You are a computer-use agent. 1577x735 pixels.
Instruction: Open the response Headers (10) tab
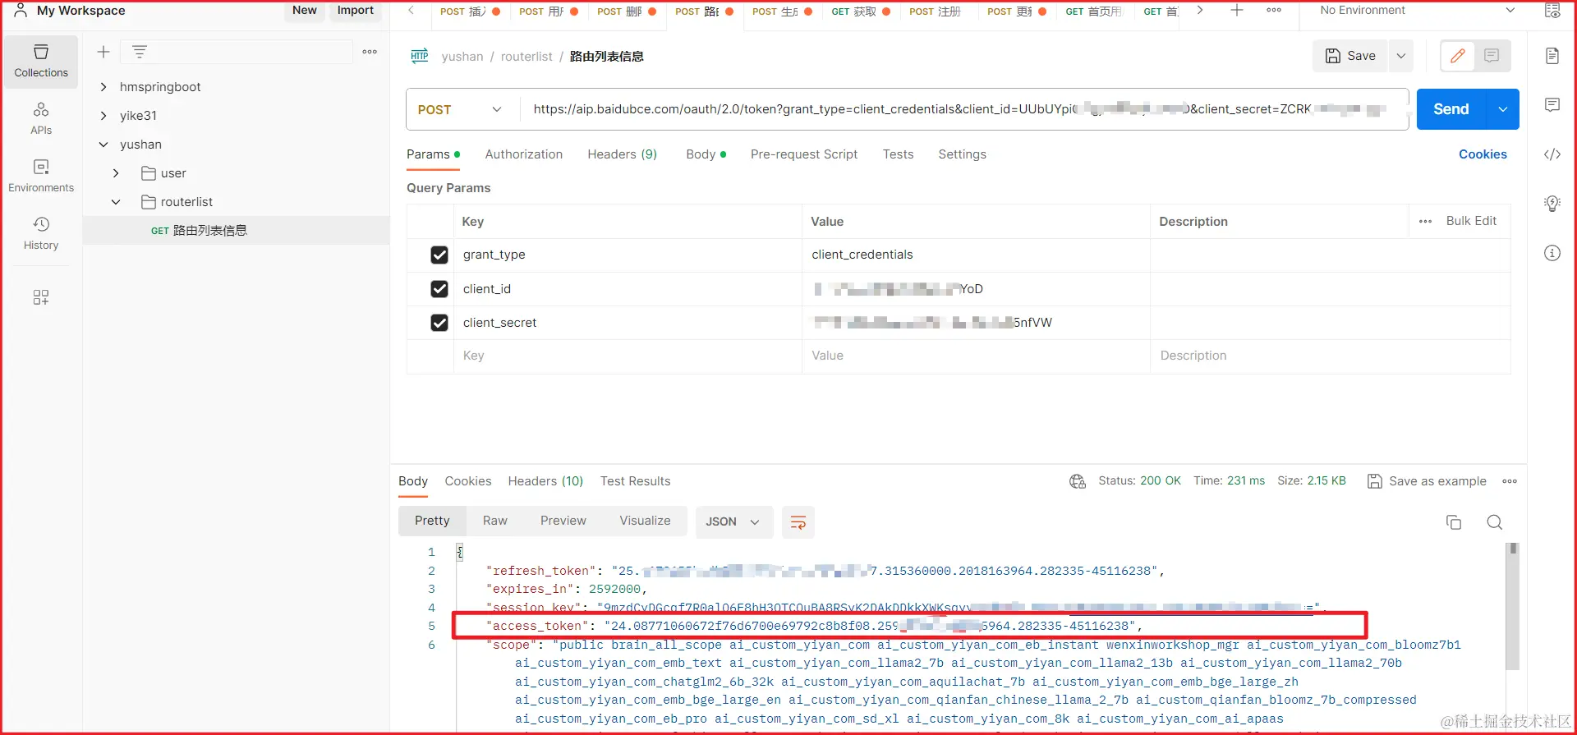coord(545,481)
